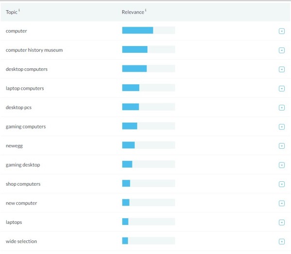
Task: Open info icon next to Topic
Action: pyautogui.click(x=19, y=10)
